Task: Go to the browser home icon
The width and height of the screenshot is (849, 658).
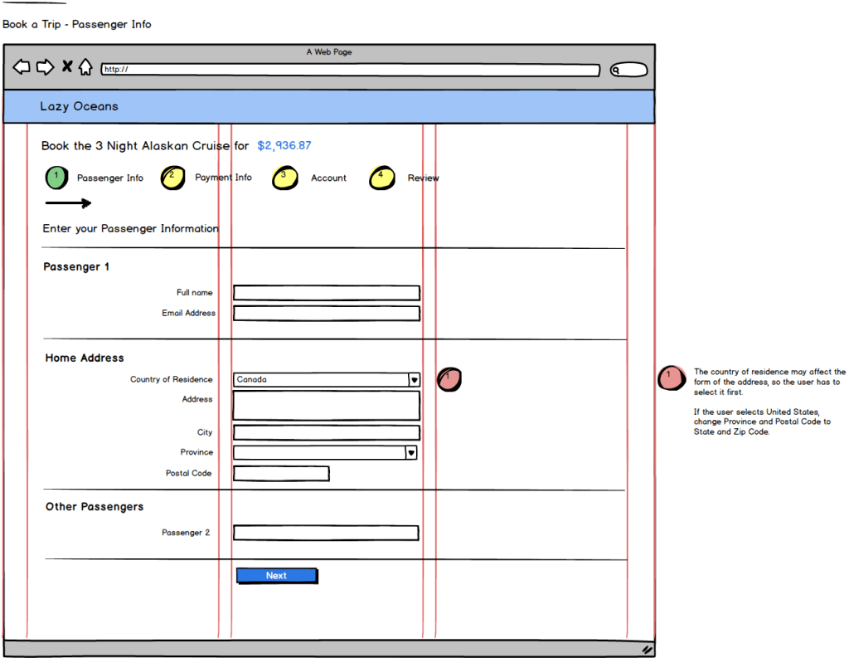Action: (85, 67)
